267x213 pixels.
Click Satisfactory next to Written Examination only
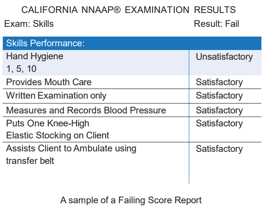pyautogui.click(x=219, y=95)
